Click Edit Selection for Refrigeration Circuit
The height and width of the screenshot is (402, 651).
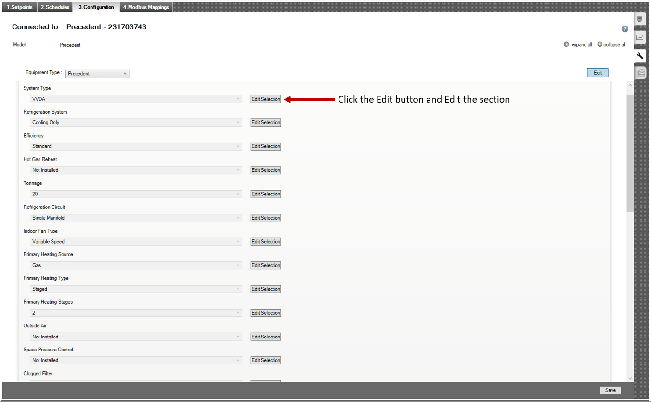(266, 218)
